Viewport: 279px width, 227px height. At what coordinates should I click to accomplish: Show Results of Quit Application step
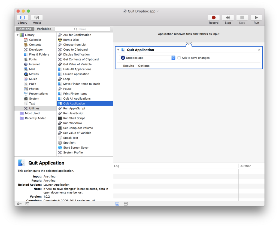tap(129, 66)
